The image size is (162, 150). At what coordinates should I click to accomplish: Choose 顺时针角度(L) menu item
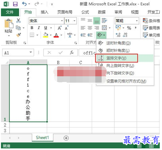[125, 51]
